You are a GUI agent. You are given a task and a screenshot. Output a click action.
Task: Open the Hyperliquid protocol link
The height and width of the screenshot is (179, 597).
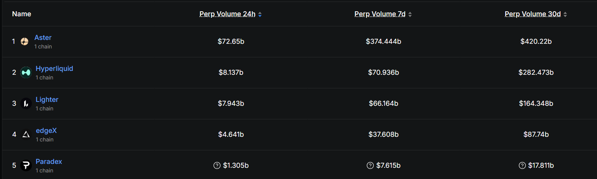(x=54, y=69)
